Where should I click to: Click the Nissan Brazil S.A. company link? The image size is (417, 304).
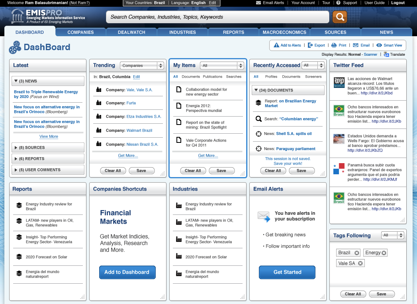pos(142,144)
